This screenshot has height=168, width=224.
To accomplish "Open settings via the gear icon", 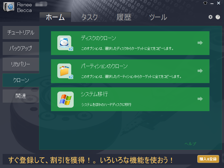I will click(x=210, y=17).
